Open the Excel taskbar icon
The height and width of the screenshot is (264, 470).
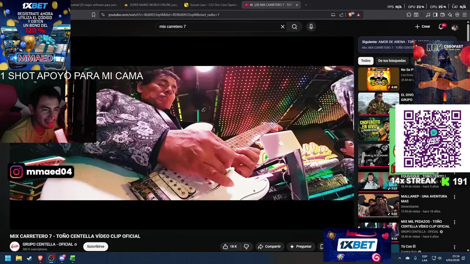(x=72, y=258)
